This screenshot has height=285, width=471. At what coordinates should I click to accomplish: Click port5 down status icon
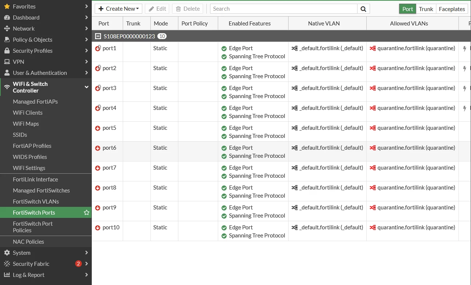(98, 128)
